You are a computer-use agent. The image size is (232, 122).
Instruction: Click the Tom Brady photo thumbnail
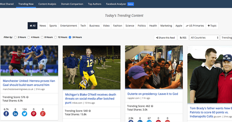pos(210,74)
